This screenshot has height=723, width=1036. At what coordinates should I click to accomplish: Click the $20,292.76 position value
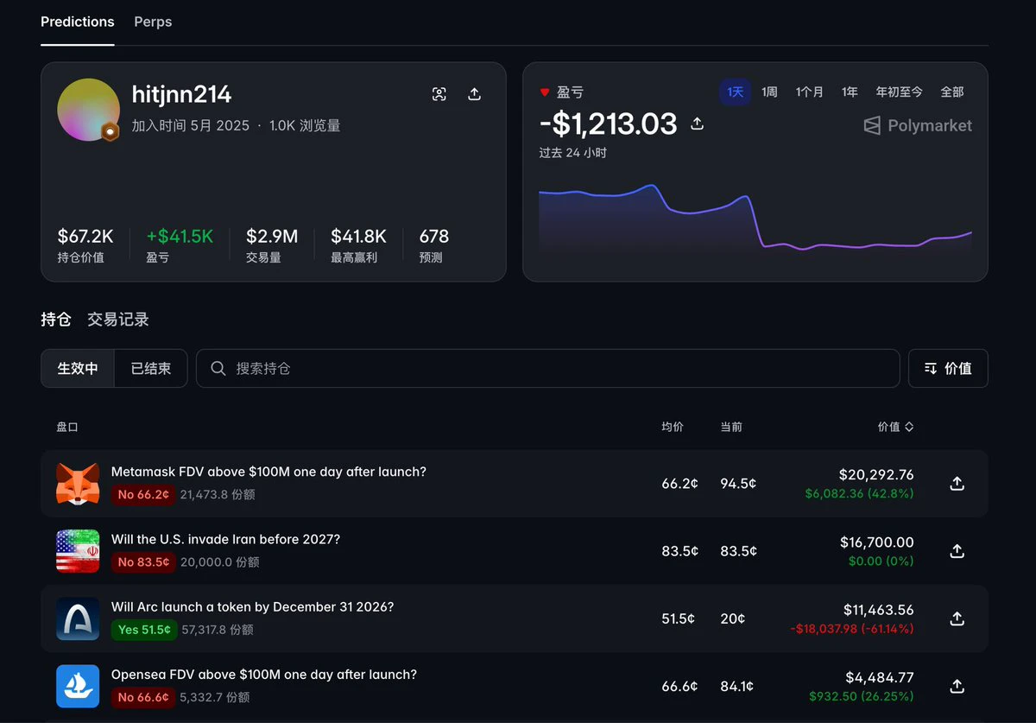click(876, 474)
